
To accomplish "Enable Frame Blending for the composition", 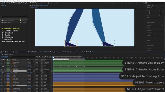I will click(x=45, y=57).
